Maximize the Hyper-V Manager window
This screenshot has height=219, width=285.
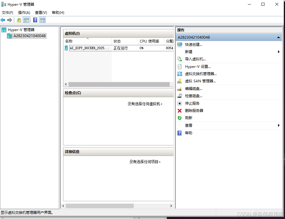[x=263, y=4]
